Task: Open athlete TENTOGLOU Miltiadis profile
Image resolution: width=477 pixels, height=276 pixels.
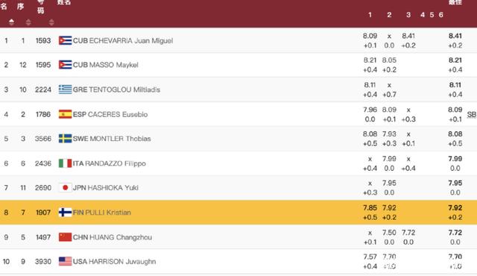Action: (x=124, y=90)
